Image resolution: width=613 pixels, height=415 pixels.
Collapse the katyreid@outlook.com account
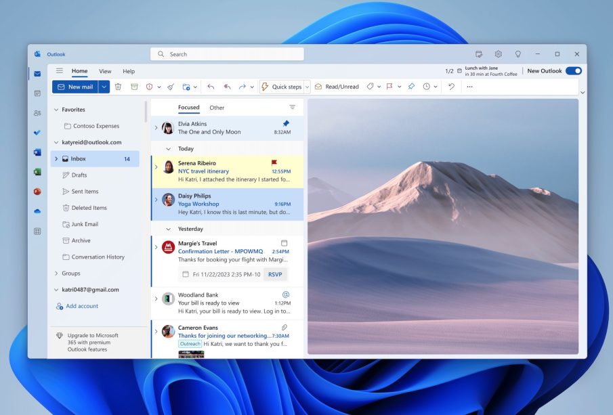tap(56, 143)
